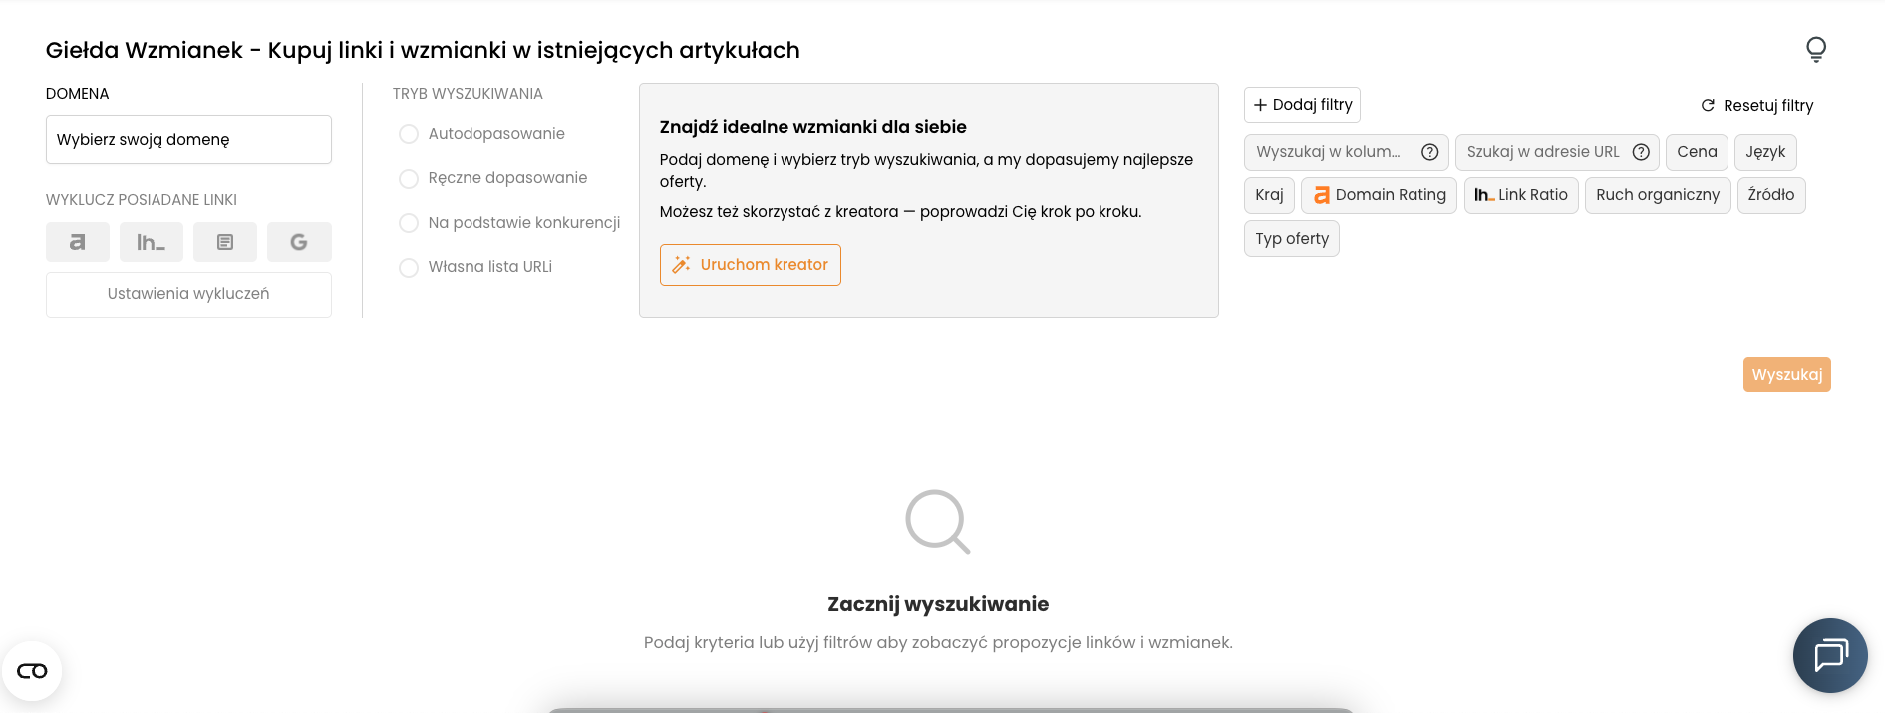Toggle Ahrefs links exclusion icon

click(78, 242)
